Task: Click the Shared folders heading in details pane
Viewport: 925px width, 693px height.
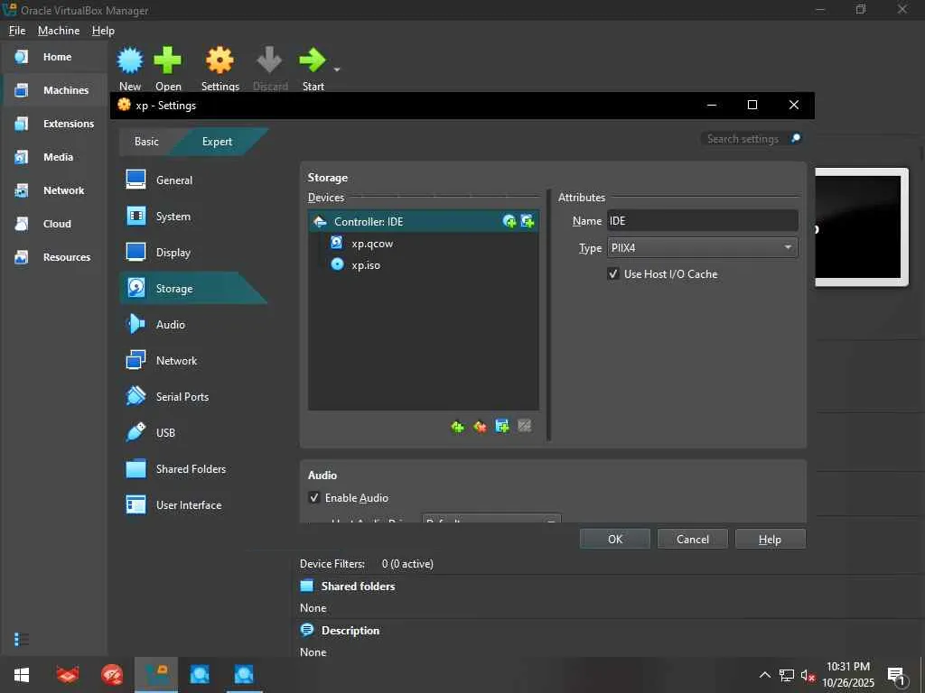Action: click(358, 587)
